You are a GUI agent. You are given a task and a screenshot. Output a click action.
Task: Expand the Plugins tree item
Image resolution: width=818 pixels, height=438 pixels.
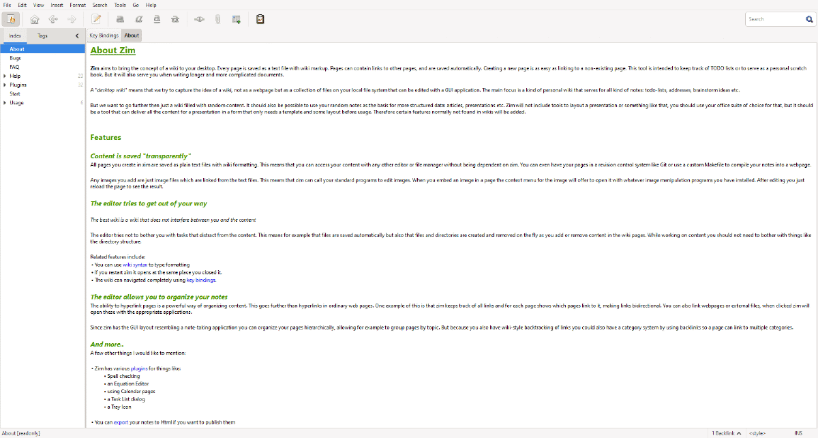[4, 85]
